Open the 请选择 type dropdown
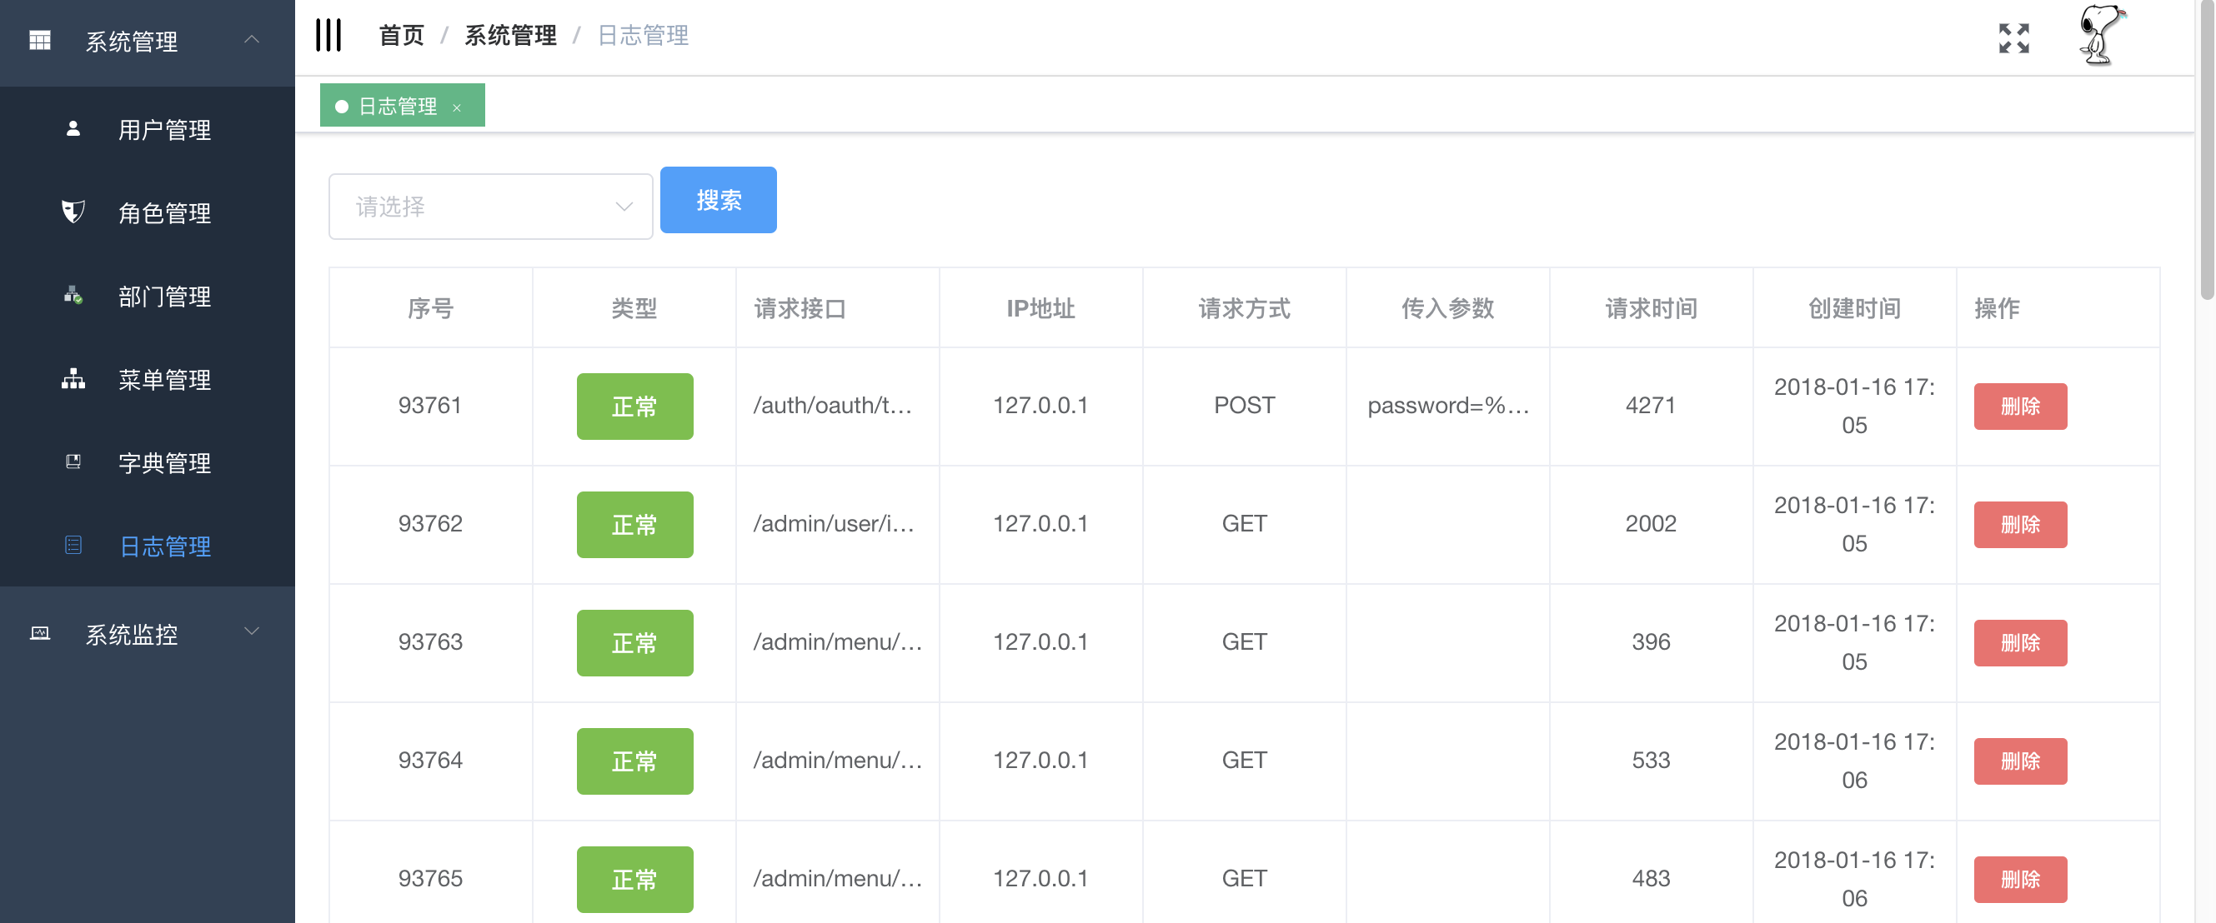This screenshot has height=923, width=2216. coord(490,207)
